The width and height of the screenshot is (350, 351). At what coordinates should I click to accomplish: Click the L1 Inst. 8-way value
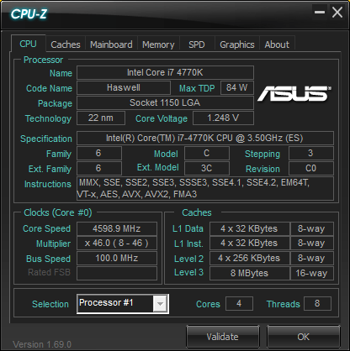click(311, 244)
